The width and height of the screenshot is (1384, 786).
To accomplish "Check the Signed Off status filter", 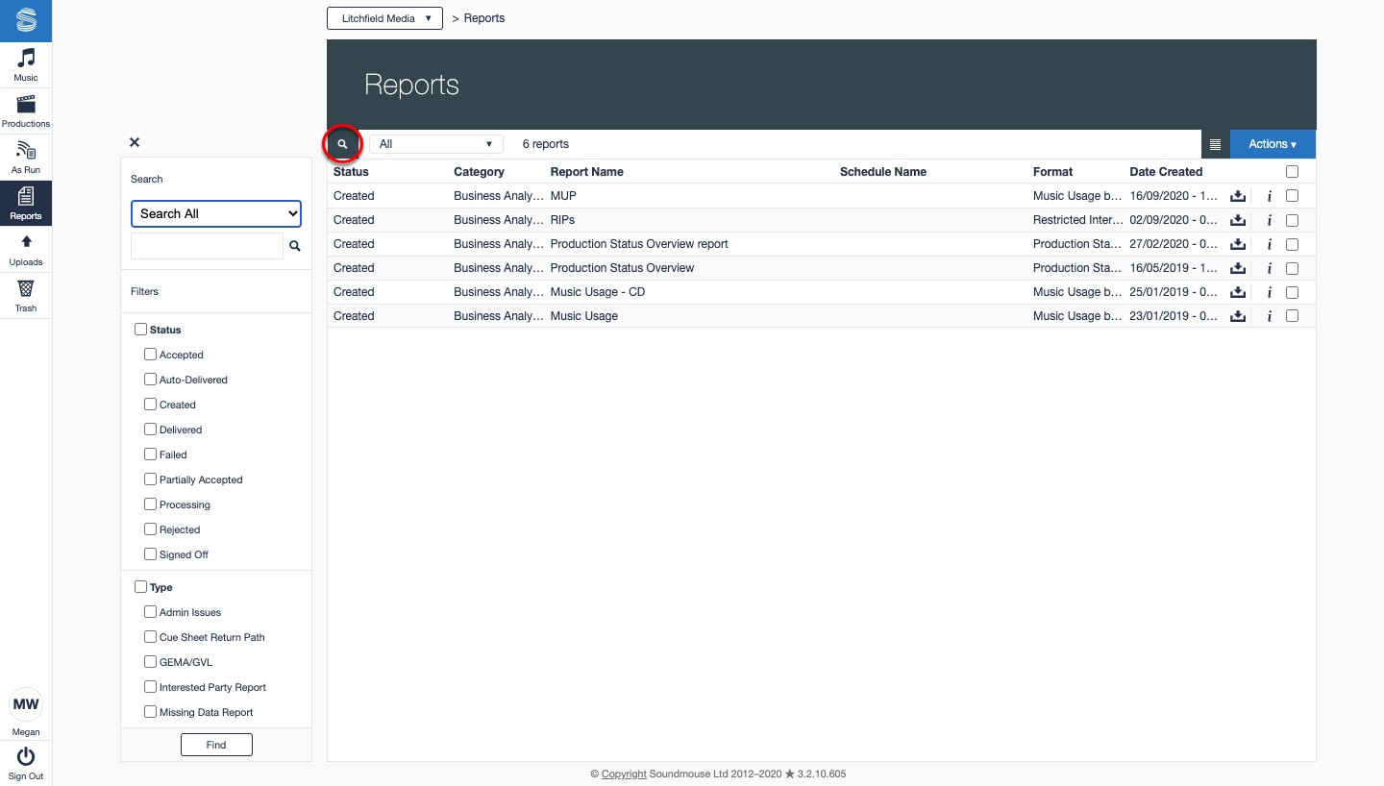I will click(150, 554).
